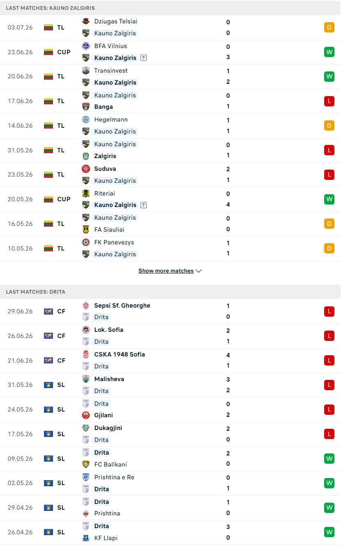Click the Suduva red crest icon

pos(86,169)
